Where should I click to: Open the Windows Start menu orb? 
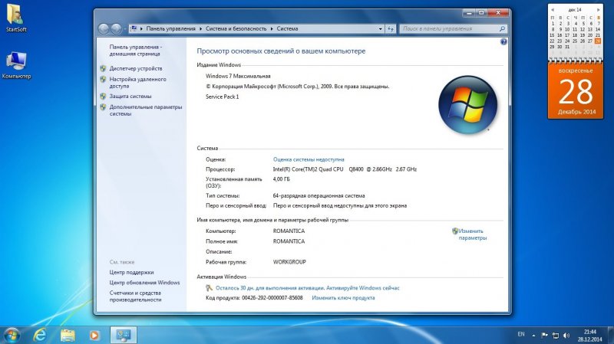[12, 335]
